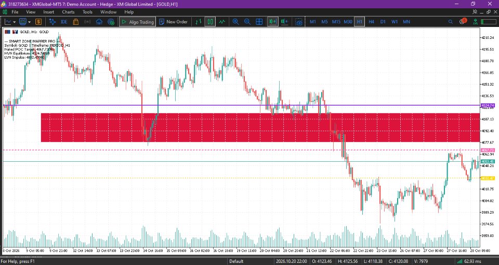This screenshot has width=499, height=265.
Task: Open the dollar-sign Market Watch icon
Action: click(x=38, y=22)
